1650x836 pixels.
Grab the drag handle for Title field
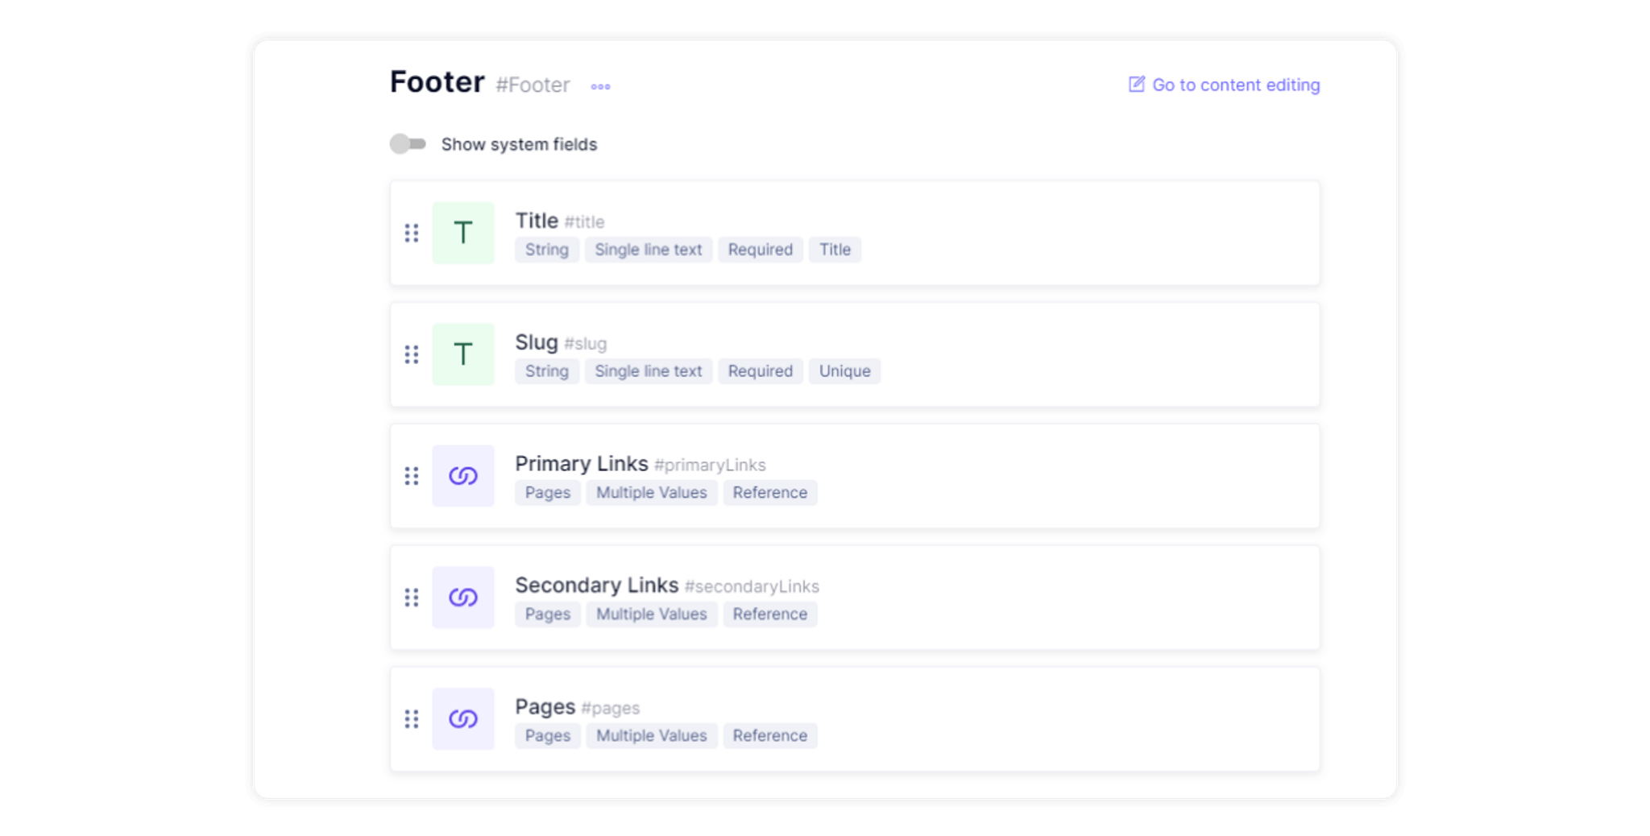click(x=412, y=233)
